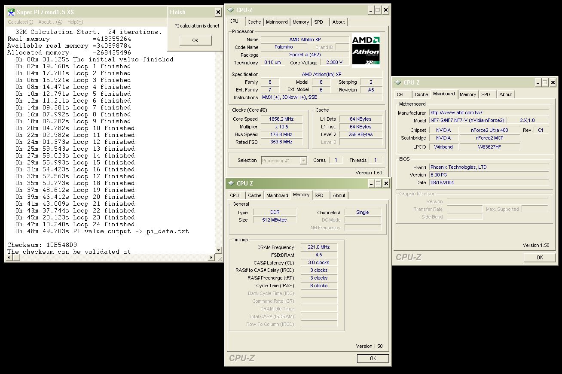Click the top CPU-Z window title icon

click(231, 10)
